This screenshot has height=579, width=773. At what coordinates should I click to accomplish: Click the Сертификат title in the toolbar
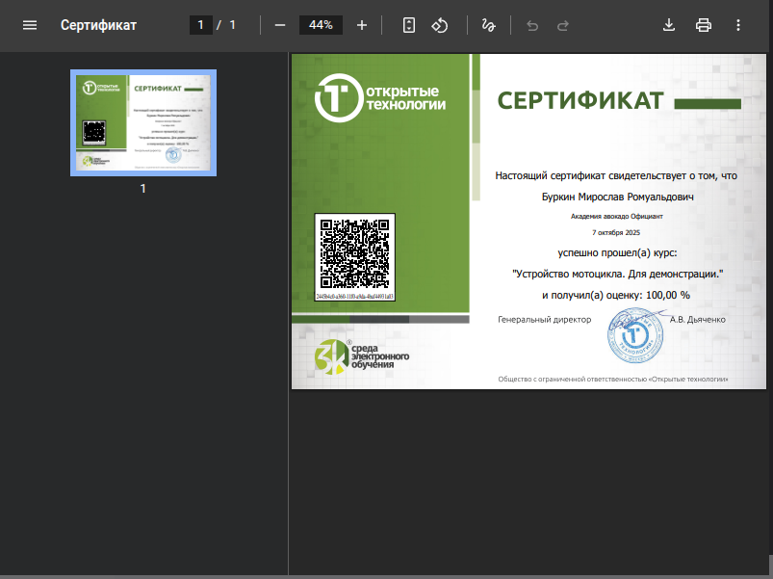(x=98, y=25)
